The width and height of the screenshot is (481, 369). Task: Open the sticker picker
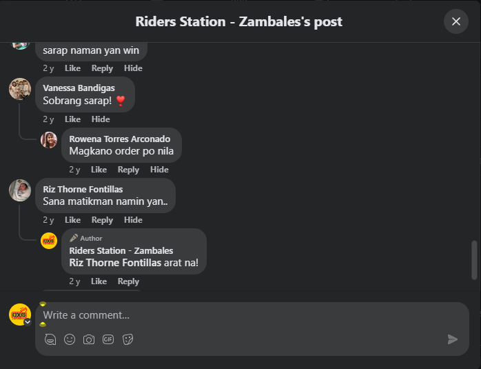point(127,339)
